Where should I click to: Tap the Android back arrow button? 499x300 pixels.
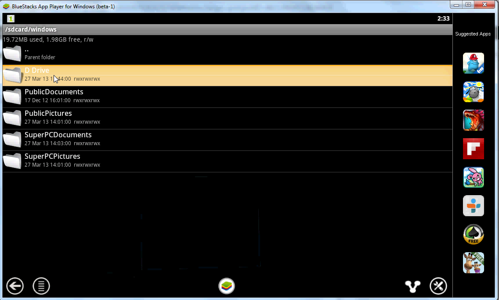14,286
